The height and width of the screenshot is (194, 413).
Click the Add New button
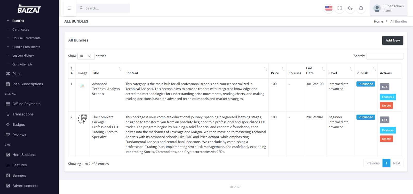point(392,40)
